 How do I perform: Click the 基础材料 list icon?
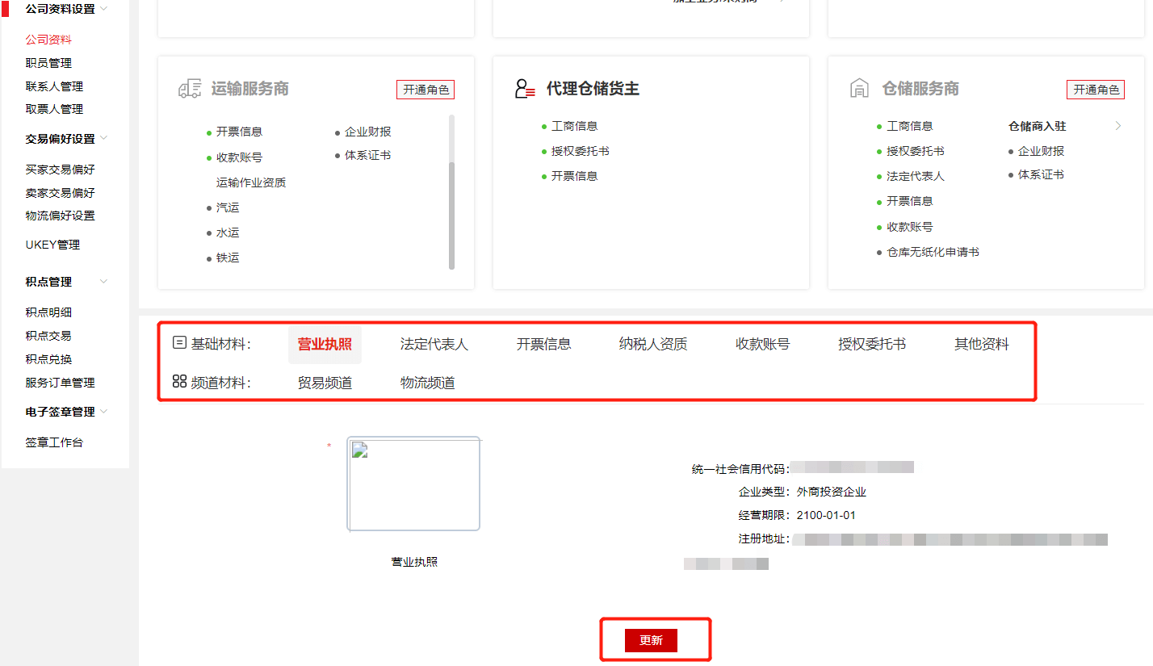pyautogui.click(x=179, y=343)
